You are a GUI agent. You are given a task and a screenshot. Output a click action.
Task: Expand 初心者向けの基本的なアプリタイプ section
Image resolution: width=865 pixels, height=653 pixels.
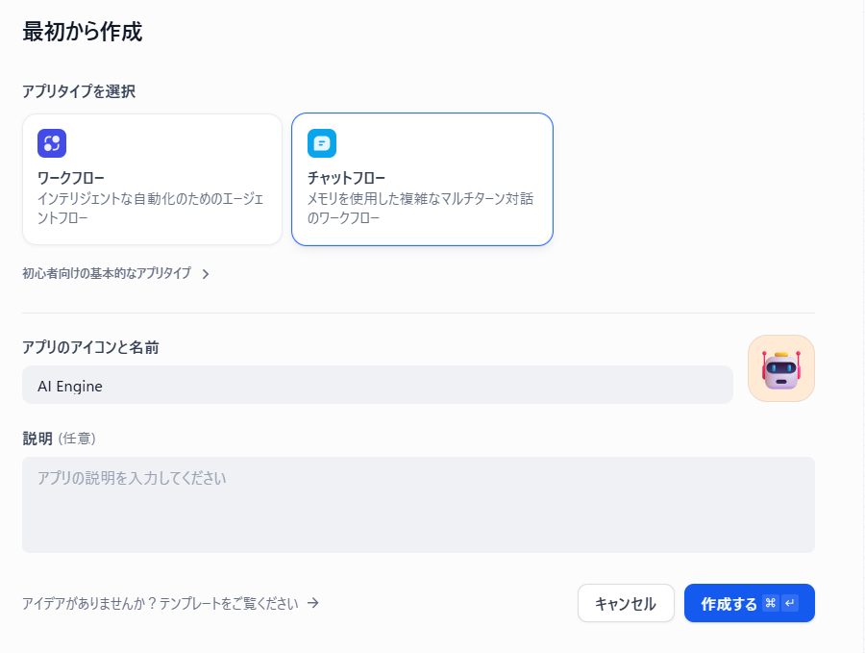[107, 273]
